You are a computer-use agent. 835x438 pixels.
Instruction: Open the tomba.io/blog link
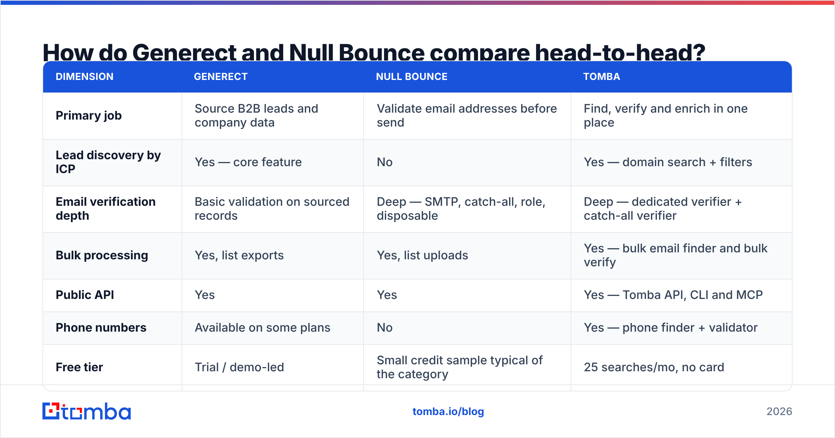point(448,412)
